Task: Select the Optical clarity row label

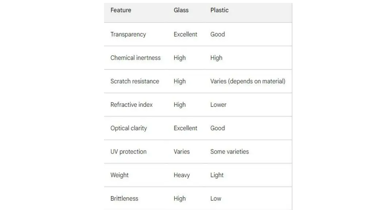Action: click(129, 128)
